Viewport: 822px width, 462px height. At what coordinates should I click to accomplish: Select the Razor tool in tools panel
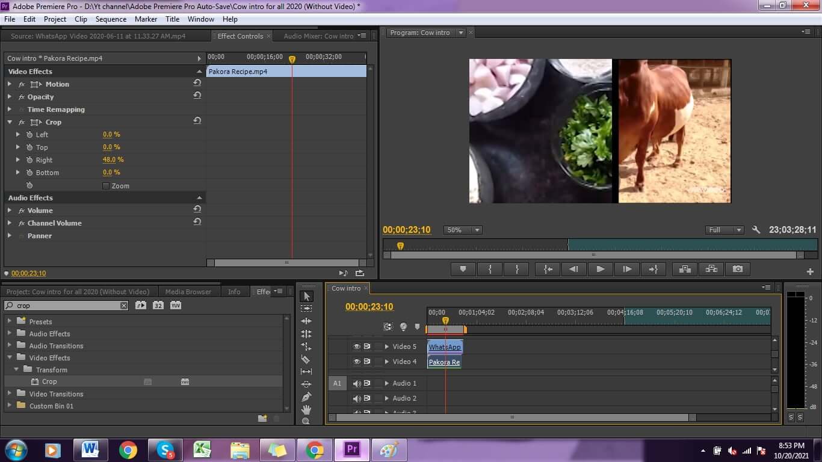click(306, 359)
